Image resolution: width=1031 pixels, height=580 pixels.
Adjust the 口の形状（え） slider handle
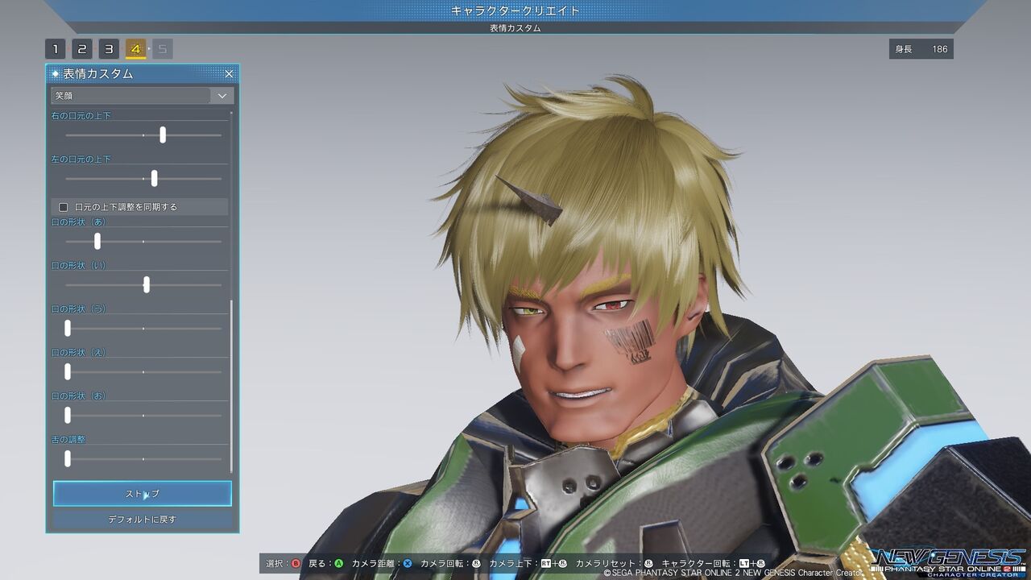pos(68,372)
